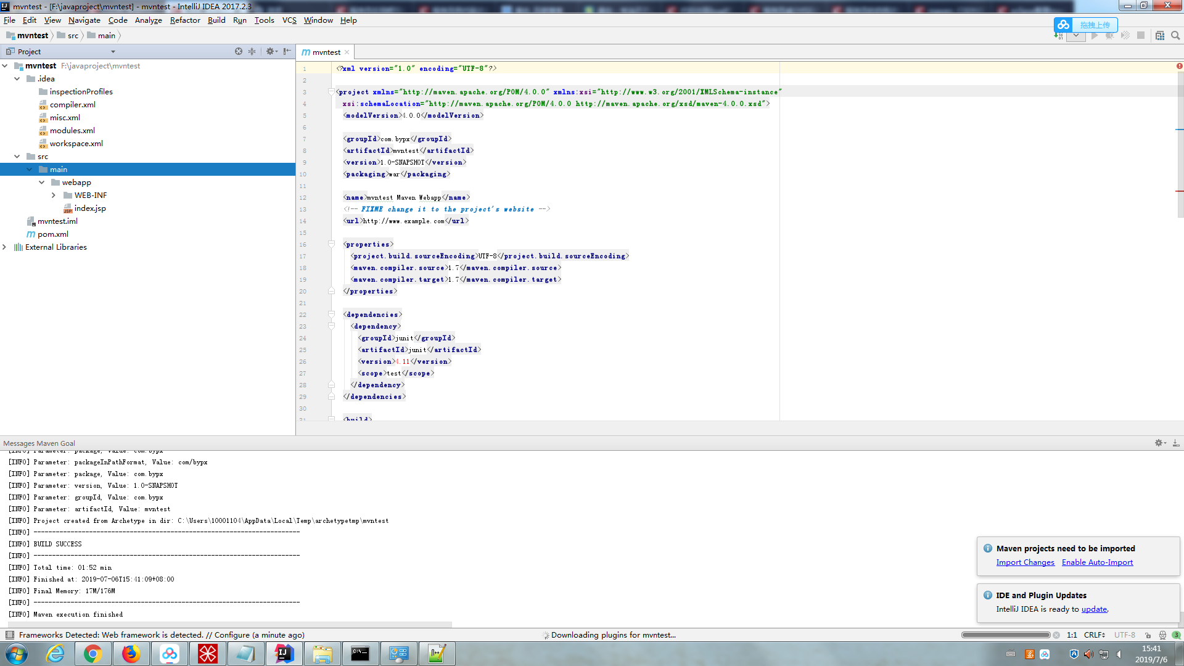This screenshot has width=1184, height=666.
Task: Hide the Project tool window
Action: pyautogui.click(x=287, y=52)
